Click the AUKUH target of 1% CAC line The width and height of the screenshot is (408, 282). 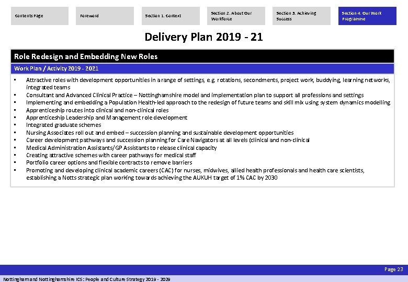(x=152, y=178)
